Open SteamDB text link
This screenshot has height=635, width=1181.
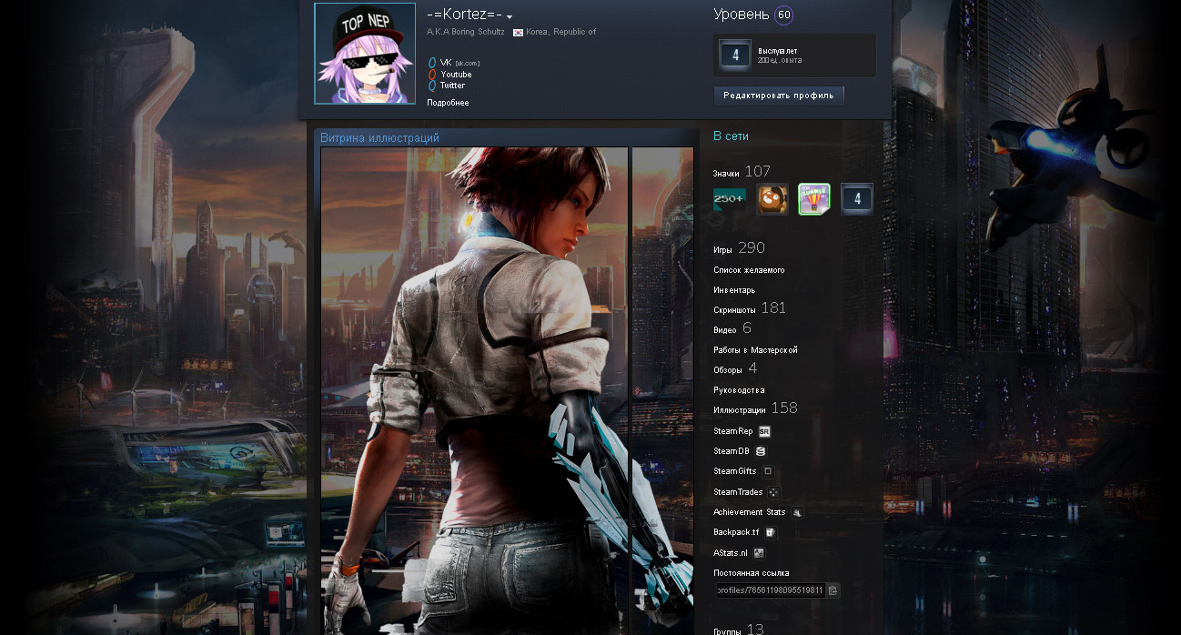(732, 451)
